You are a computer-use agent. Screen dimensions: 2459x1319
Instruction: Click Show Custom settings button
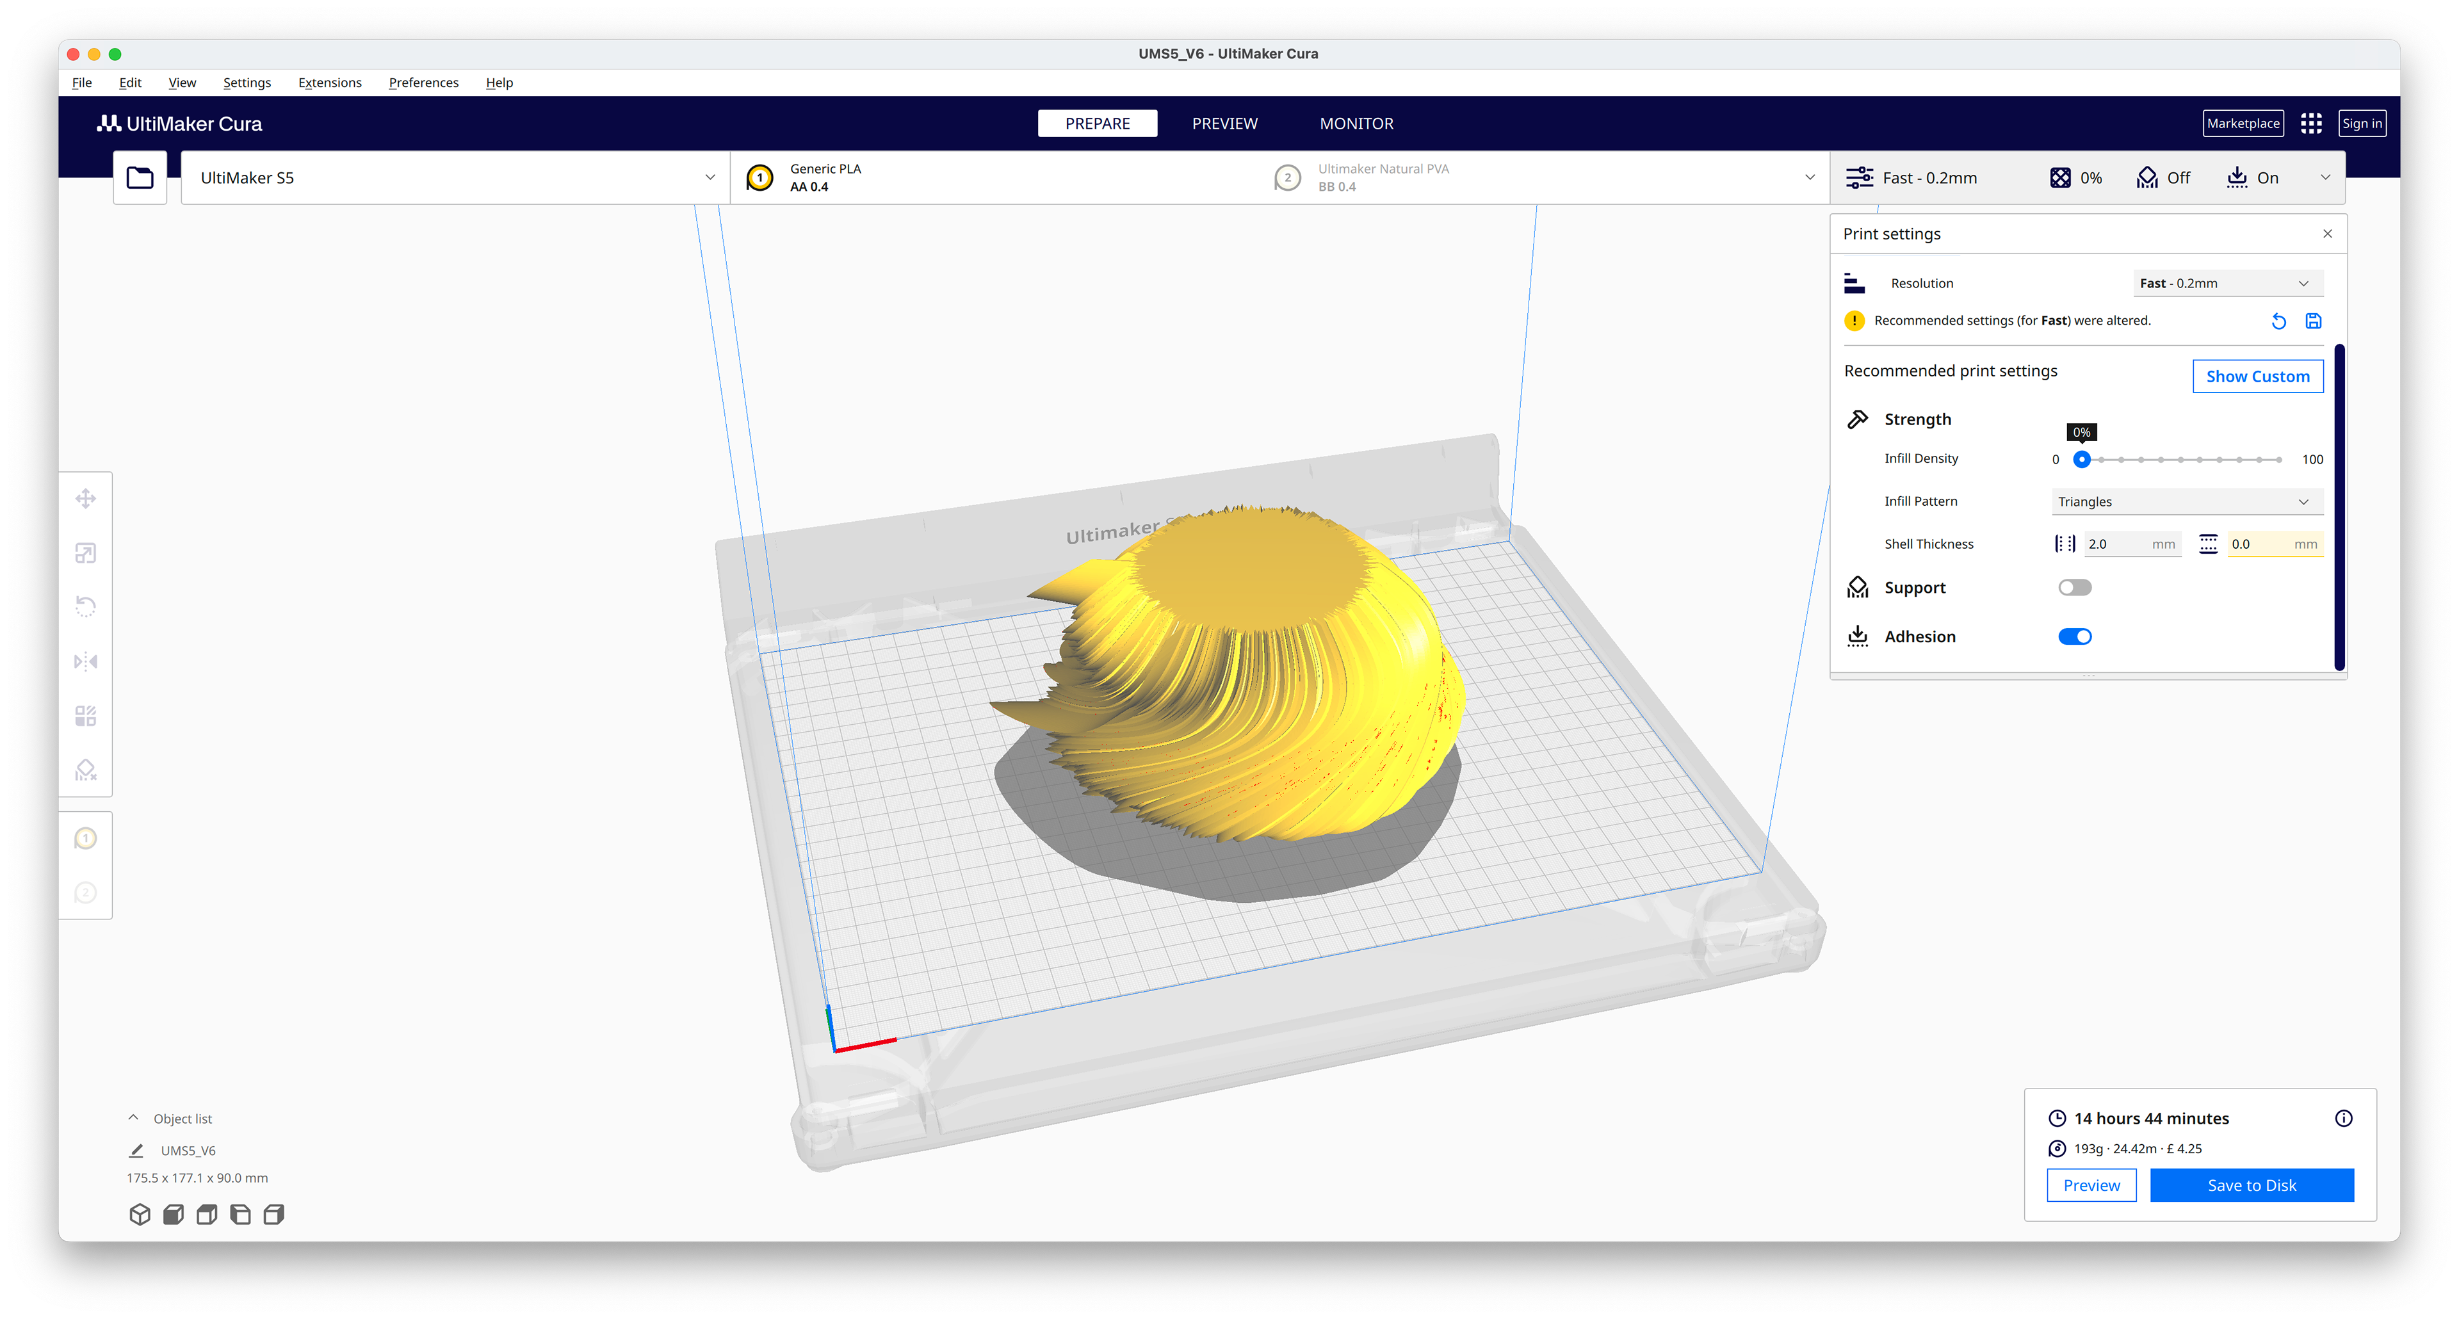[2257, 376]
